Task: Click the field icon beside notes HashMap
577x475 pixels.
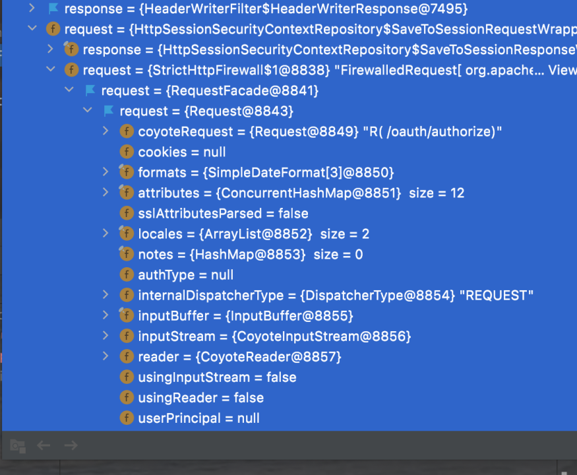Action: click(126, 254)
